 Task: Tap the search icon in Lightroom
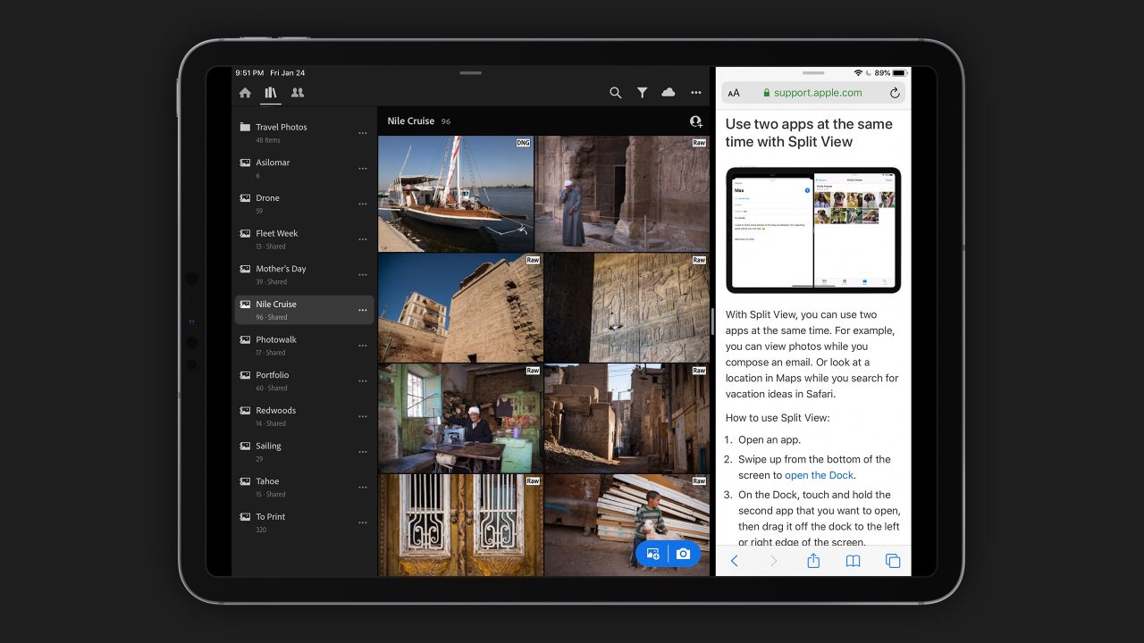pyautogui.click(x=616, y=92)
